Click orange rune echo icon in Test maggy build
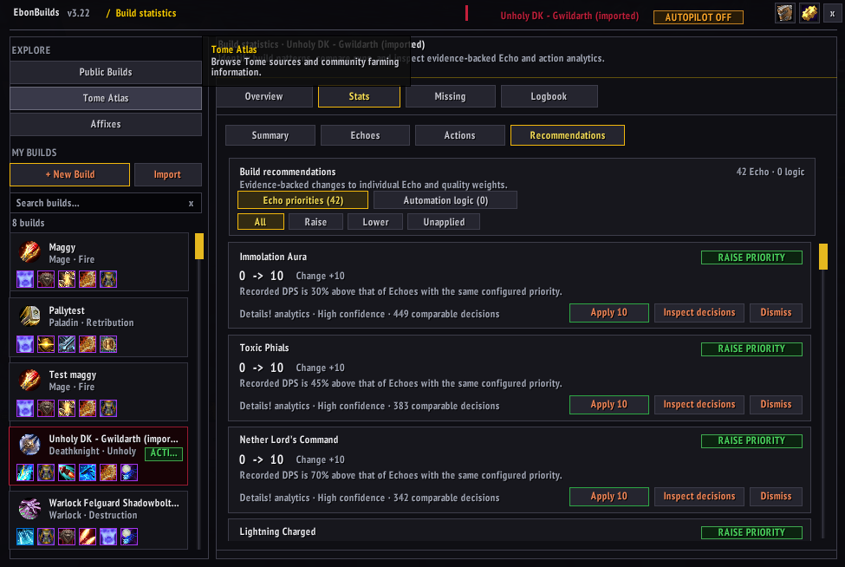The height and width of the screenshot is (567, 845). point(88,408)
